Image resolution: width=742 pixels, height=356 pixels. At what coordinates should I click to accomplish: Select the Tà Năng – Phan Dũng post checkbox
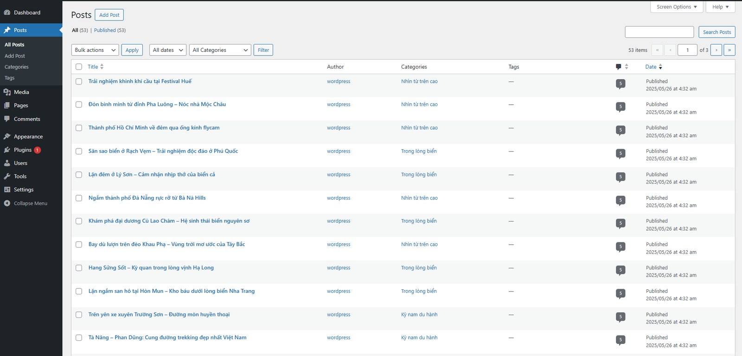pyautogui.click(x=79, y=338)
